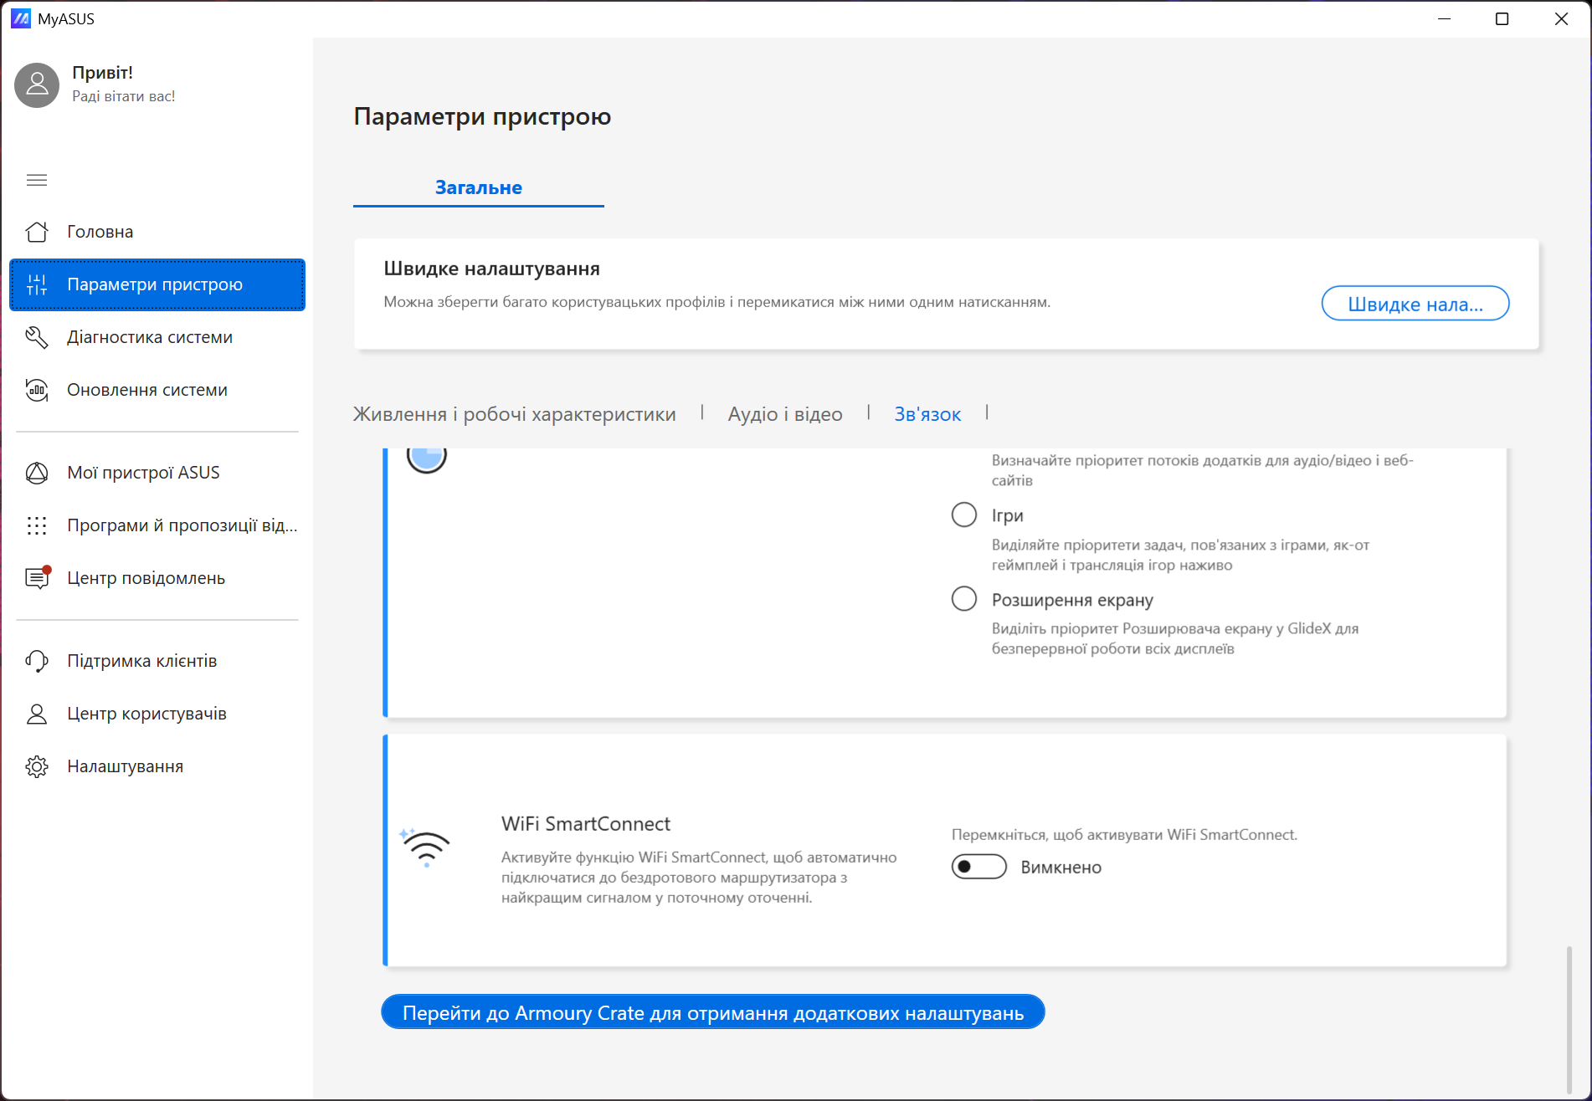
Task: Open Центр користувачів in sidebar
Action: [146, 714]
